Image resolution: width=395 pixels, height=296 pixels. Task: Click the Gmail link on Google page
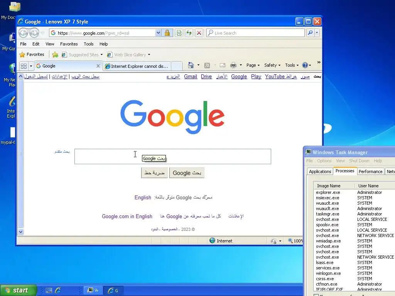coord(191,77)
